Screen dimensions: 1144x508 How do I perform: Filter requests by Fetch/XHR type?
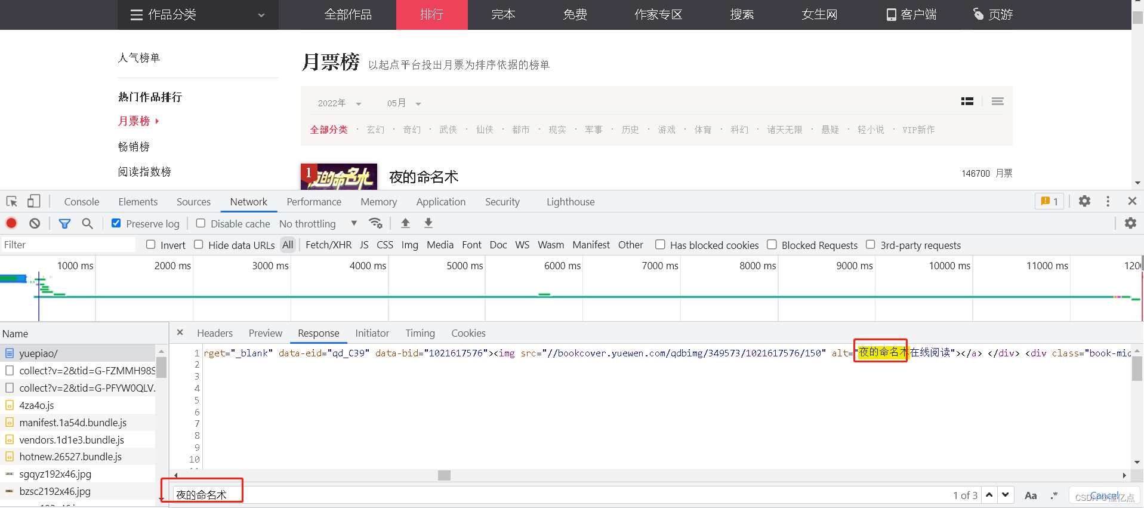pos(329,245)
